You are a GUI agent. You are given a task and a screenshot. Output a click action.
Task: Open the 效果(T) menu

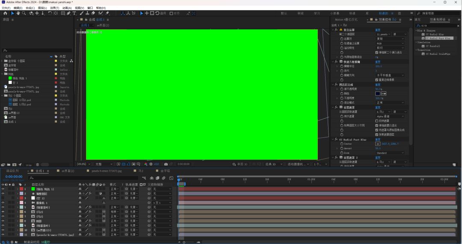pyautogui.click(x=54, y=8)
